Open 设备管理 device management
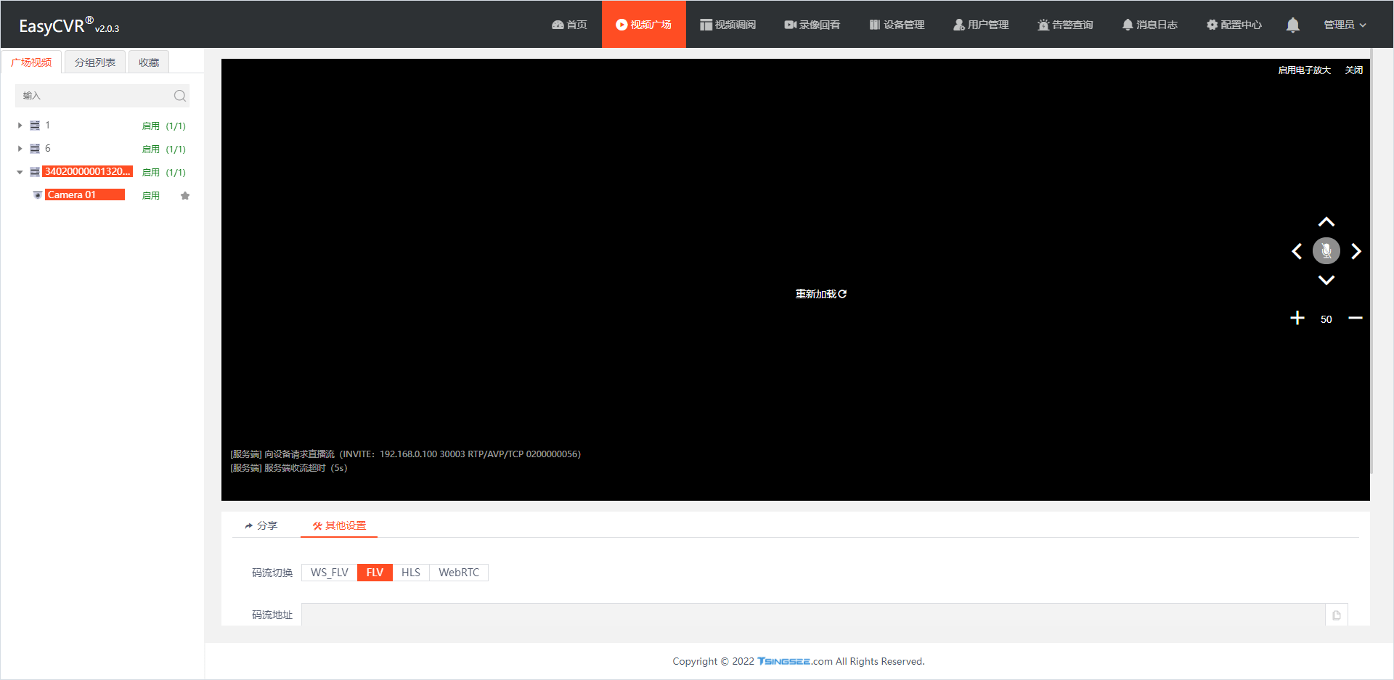Screen dimensions: 1394x680 897,25
